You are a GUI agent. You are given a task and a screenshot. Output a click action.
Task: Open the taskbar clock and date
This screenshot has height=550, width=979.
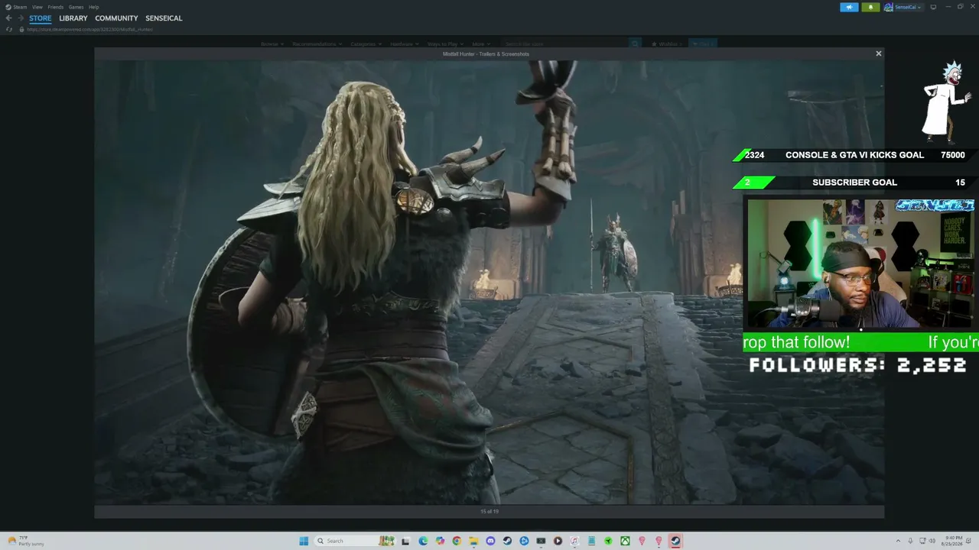[x=952, y=541]
